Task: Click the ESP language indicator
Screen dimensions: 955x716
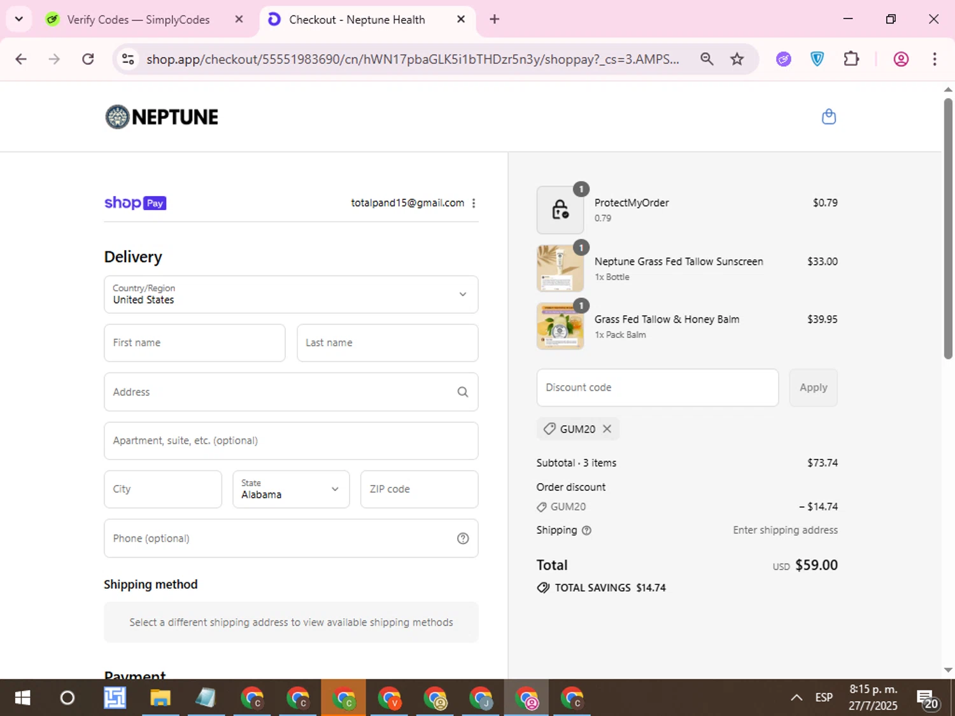Action: 824,698
